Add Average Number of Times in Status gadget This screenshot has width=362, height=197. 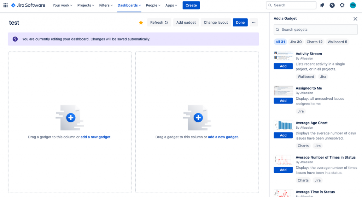point(283,170)
